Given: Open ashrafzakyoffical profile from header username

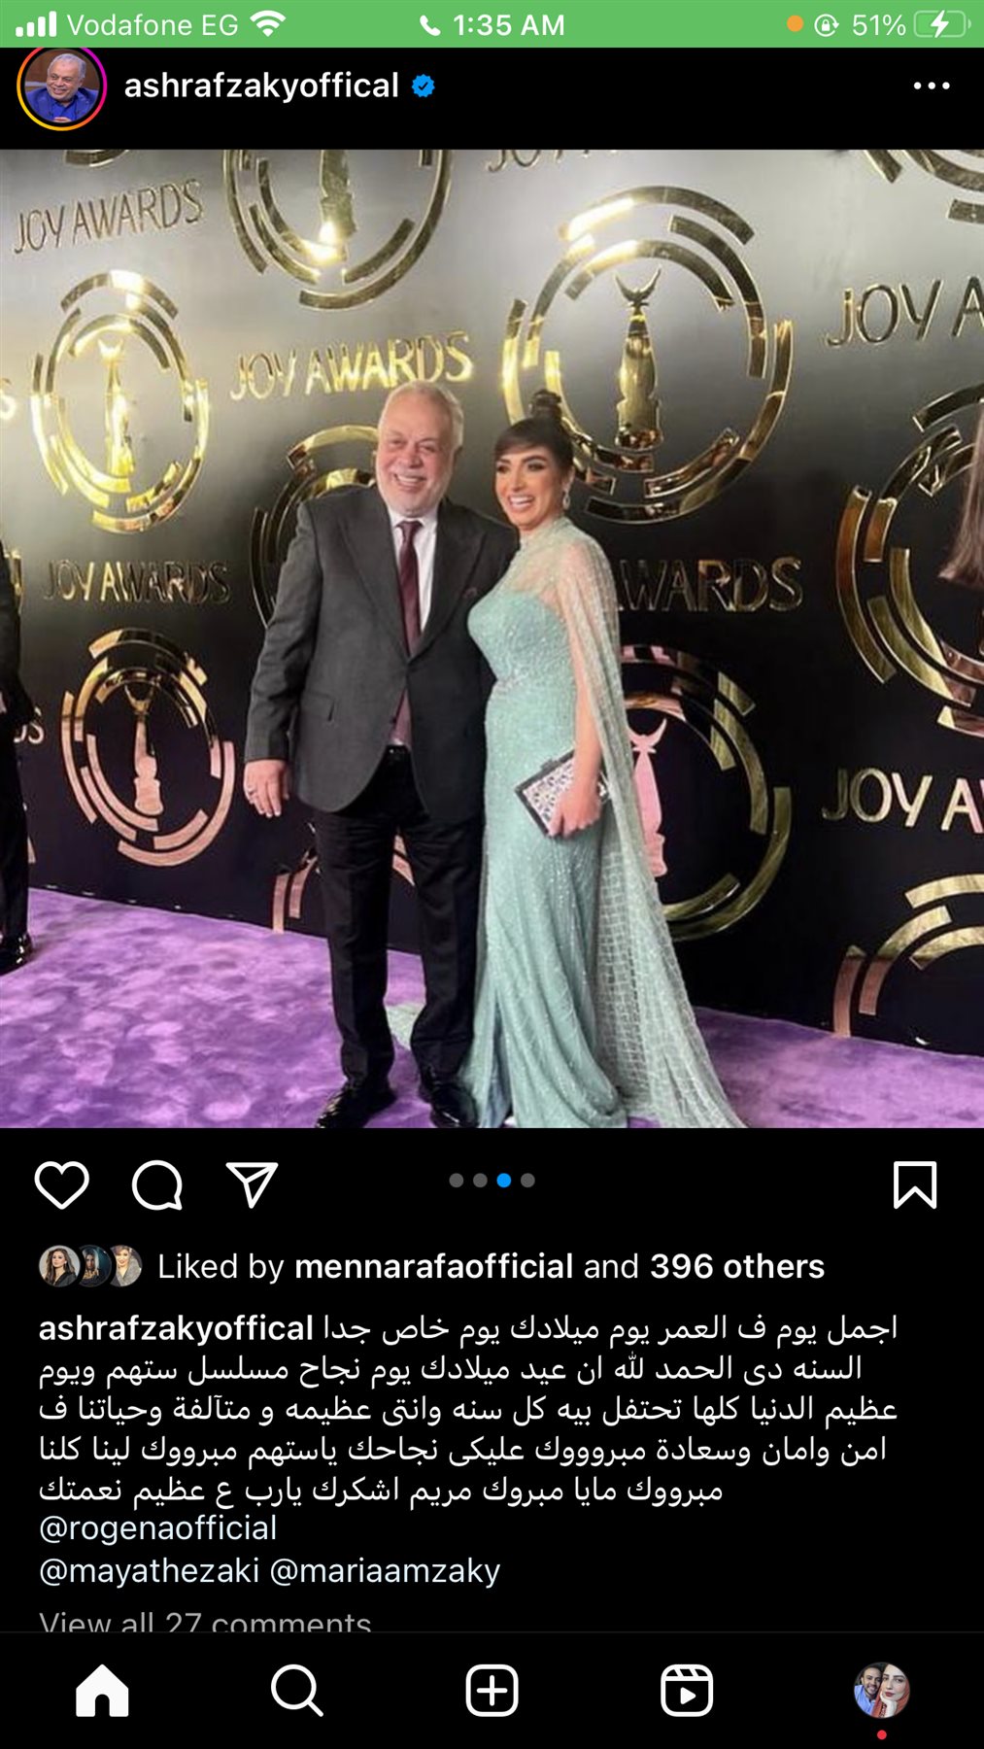Looking at the screenshot, I should coord(261,86).
